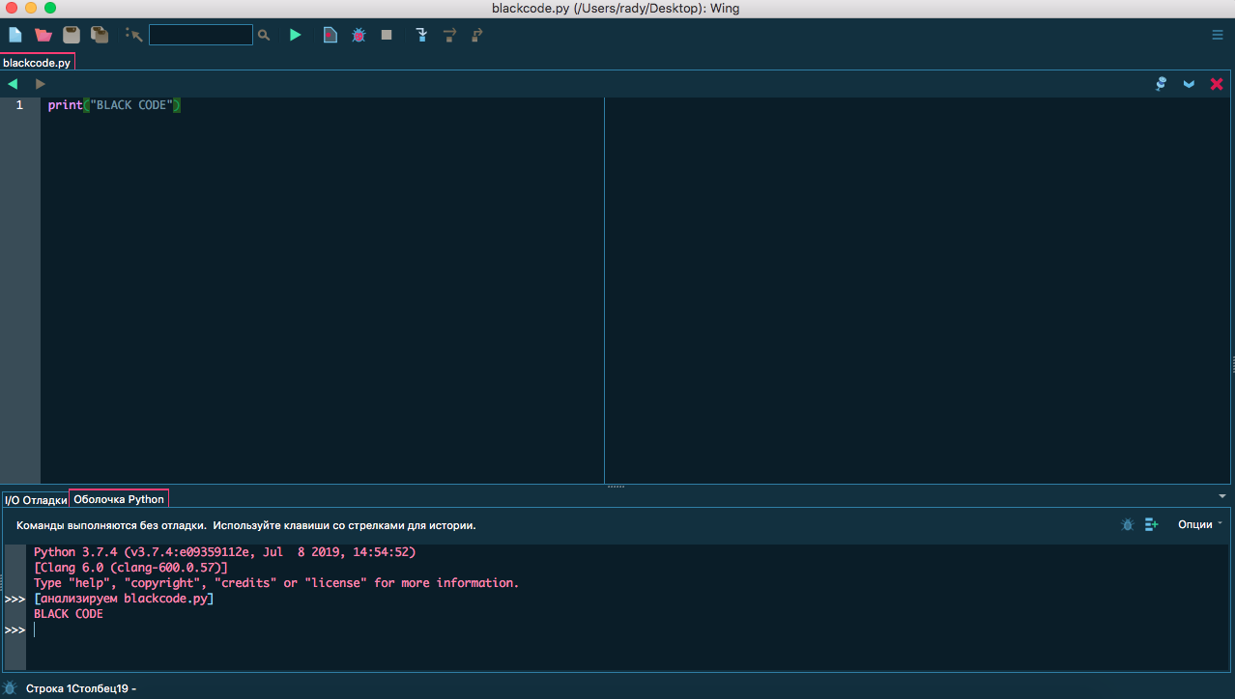
Task: Open the Опции dropdown in shell
Action: coord(1199,524)
